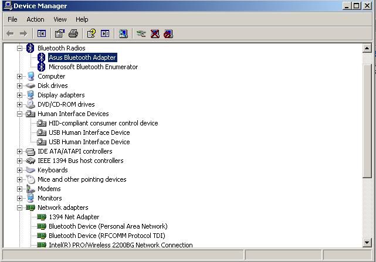Expand the DVD/CD-ROM drives node

click(x=20, y=104)
